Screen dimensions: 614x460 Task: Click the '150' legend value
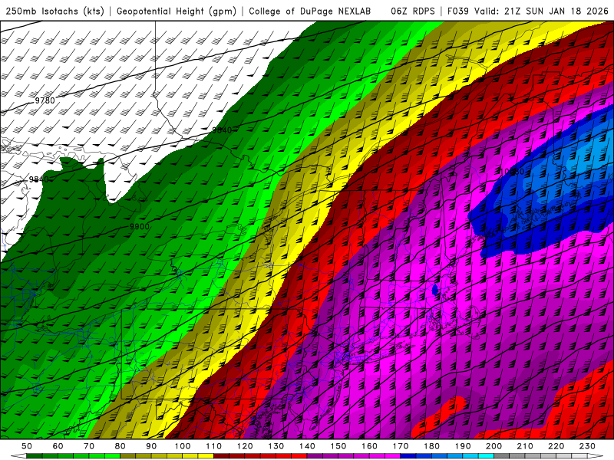pos(338,446)
